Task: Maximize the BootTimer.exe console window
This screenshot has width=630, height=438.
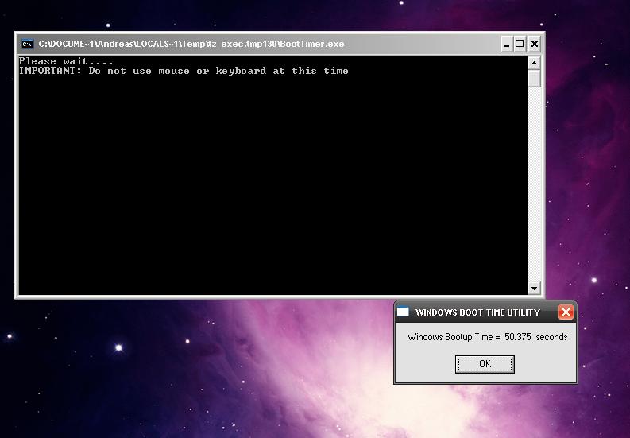Action: point(520,44)
